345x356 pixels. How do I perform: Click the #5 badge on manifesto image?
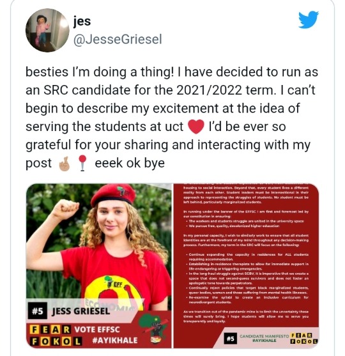231,339
